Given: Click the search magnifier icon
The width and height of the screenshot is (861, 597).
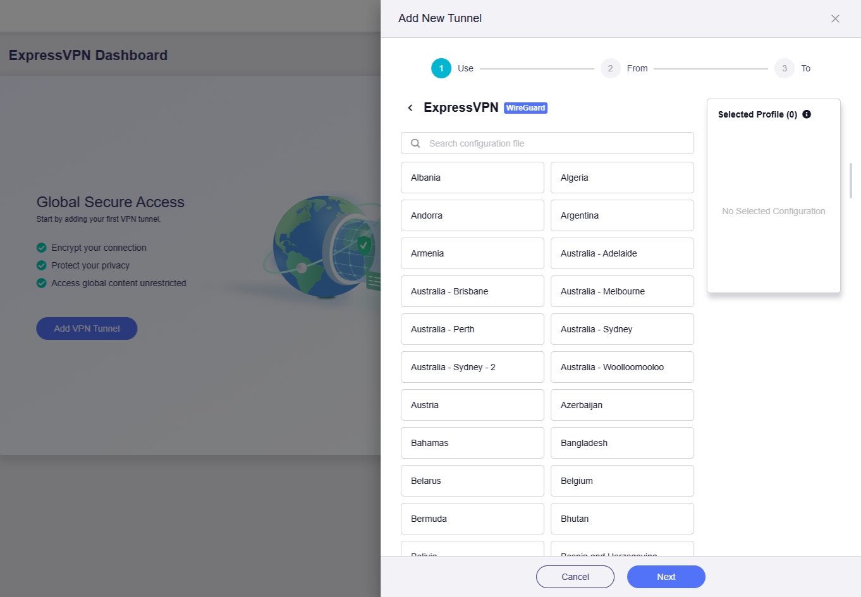Looking at the screenshot, I should click(x=415, y=143).
